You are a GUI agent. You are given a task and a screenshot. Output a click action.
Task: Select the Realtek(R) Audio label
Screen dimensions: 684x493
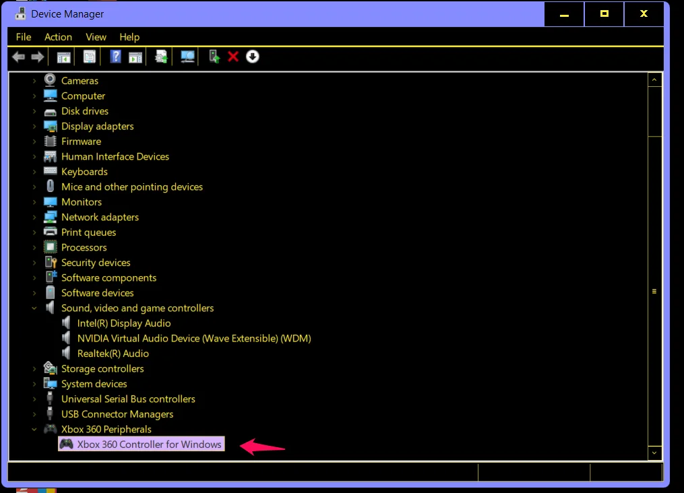113,354
